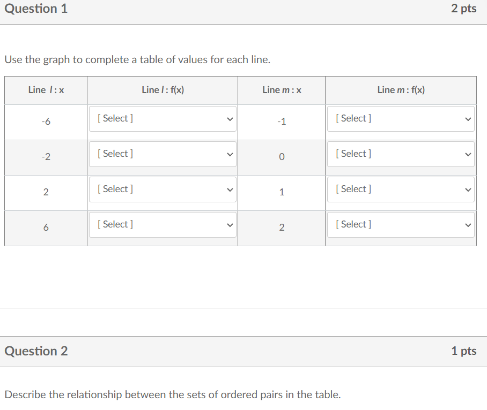This screenshot has height=410, width=487.
Task: Select the "Line m : f(x)" column header
Action: [x=401, y=90]
